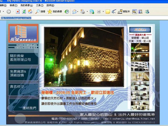Click the 天賞、天悅、宜人居 building names text

pos(140,41)
